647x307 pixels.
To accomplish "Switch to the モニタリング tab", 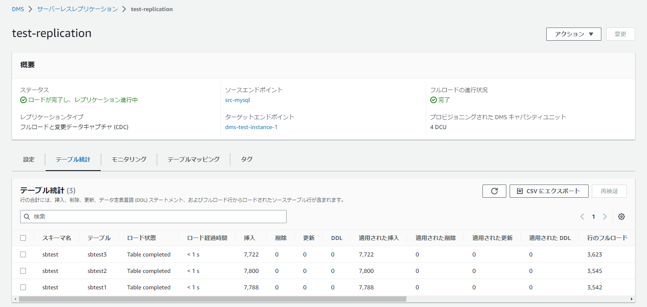I will pos(129,159).
